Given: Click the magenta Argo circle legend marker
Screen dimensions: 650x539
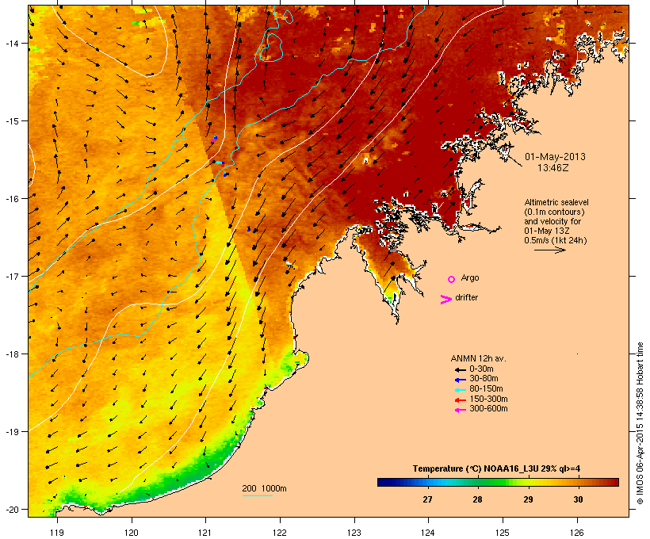Looking at the screenshot, I should tap(452, 279).
